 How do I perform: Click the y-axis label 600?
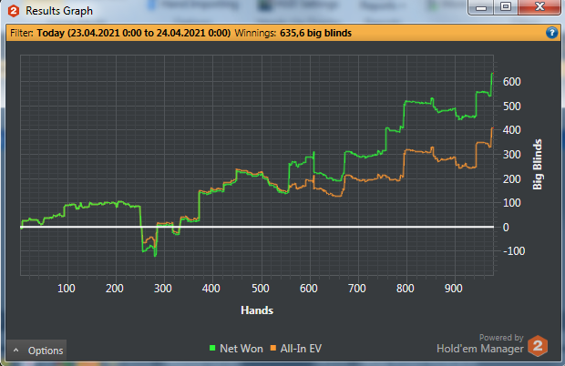point(511,82)
